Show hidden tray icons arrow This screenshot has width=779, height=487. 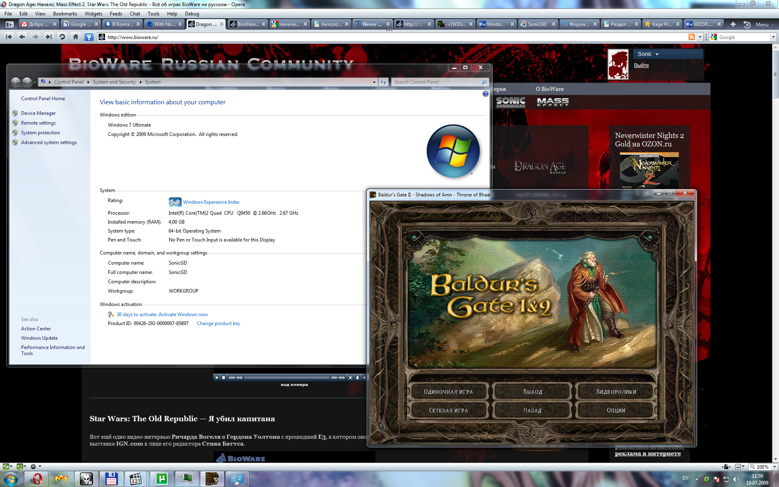pyautogui.click(x=697, y=479)
